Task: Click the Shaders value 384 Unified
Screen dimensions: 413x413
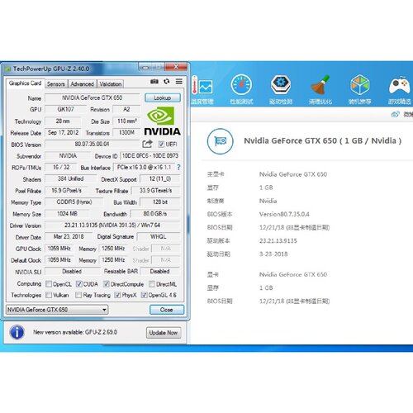Action: [70, 179]
